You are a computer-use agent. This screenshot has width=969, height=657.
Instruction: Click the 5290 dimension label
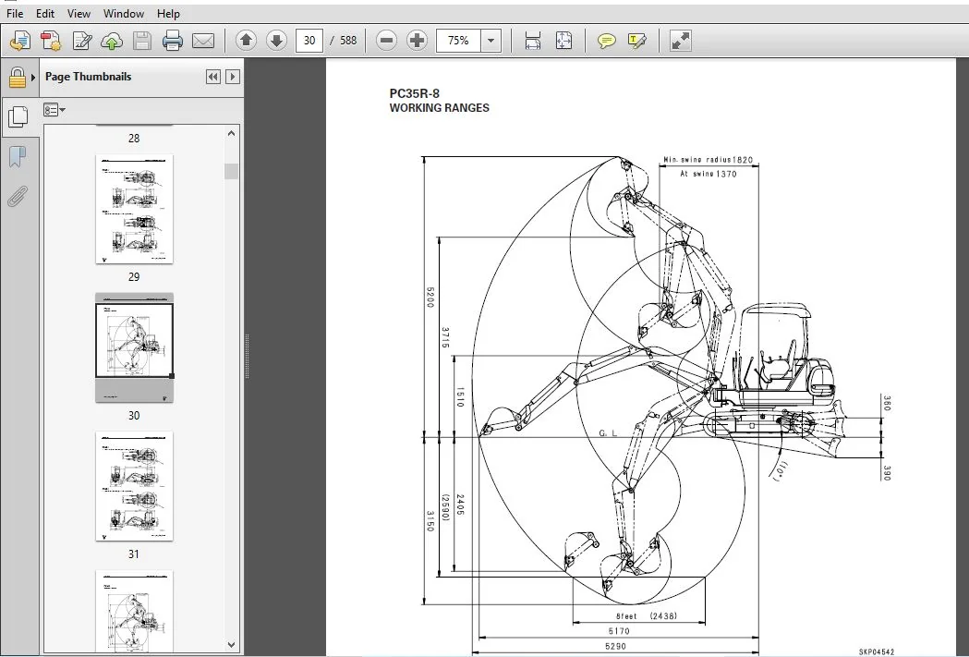pyautogui.click(x=615, y=646)
